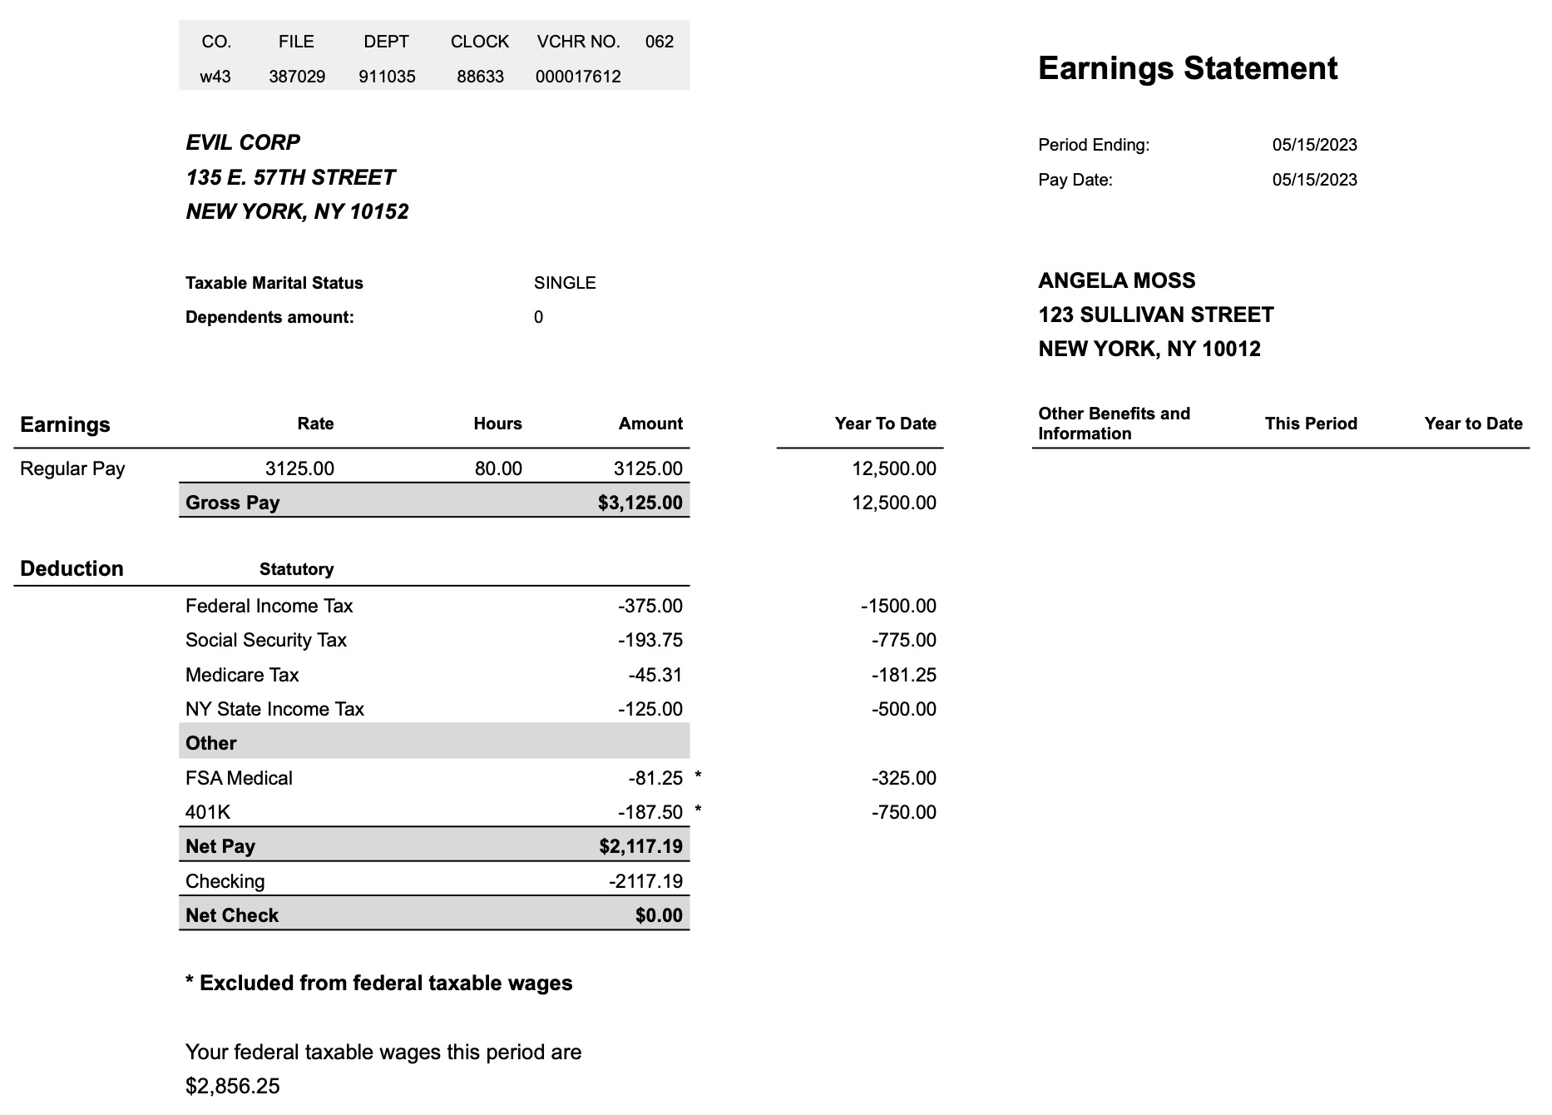Click the company name EVIL CORP
1552x1115 pixels.
click(x=243, y=142)
